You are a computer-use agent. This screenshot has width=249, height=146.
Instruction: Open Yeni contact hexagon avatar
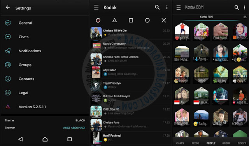point(240,32)
